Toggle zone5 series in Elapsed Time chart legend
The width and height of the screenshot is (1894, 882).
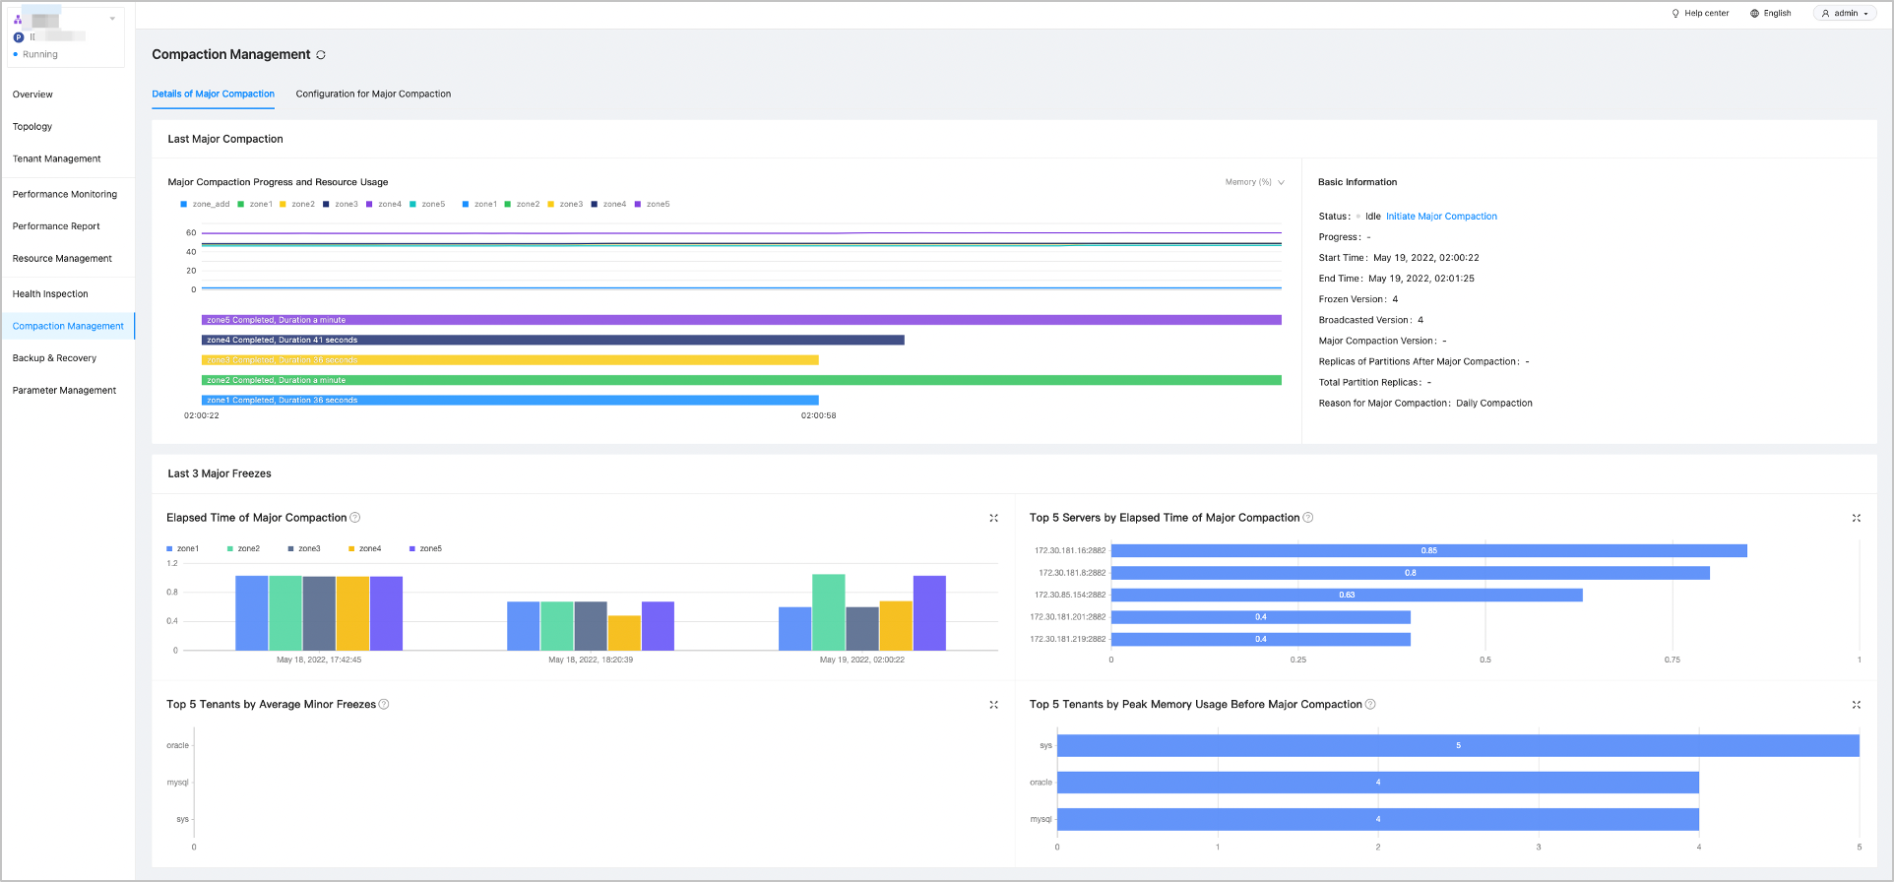pyautogui.click(x=425, y=549)
